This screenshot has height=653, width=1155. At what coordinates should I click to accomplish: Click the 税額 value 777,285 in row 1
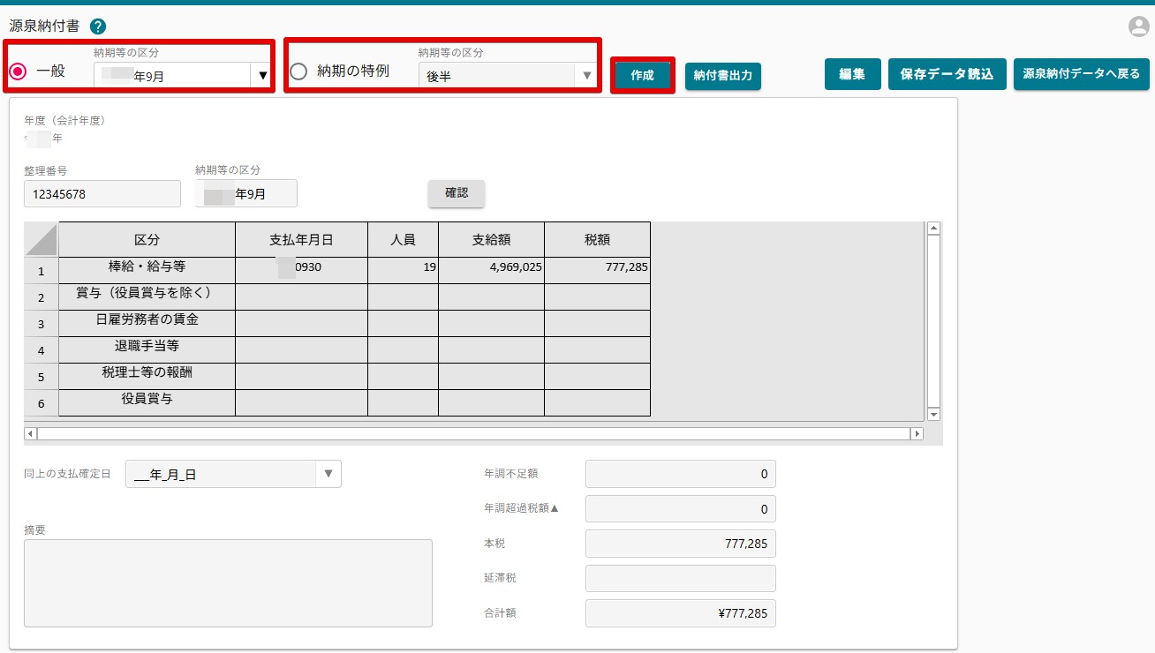(598, 270)
